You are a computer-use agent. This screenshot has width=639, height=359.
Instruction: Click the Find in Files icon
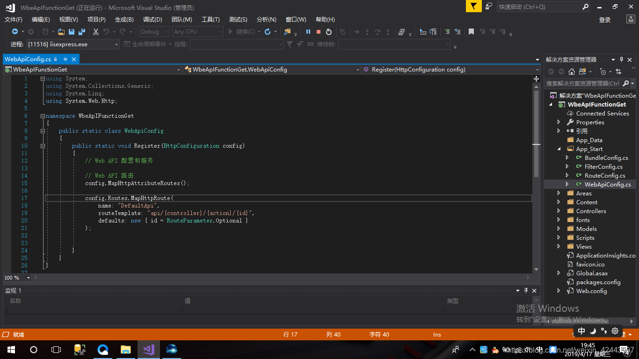click(287, 32)
